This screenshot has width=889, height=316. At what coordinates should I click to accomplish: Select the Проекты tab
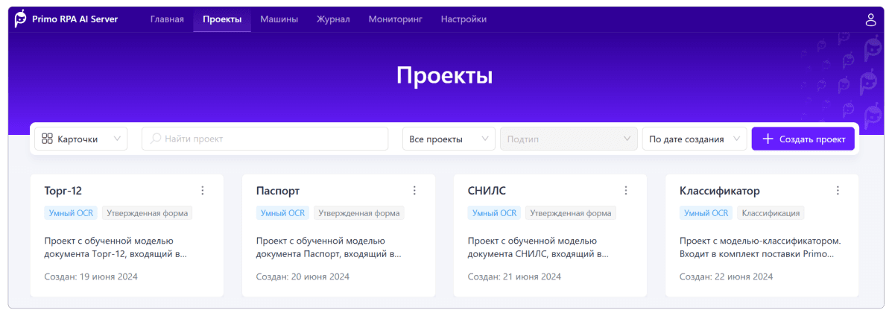pyautogui.click(x=222, y=19)
